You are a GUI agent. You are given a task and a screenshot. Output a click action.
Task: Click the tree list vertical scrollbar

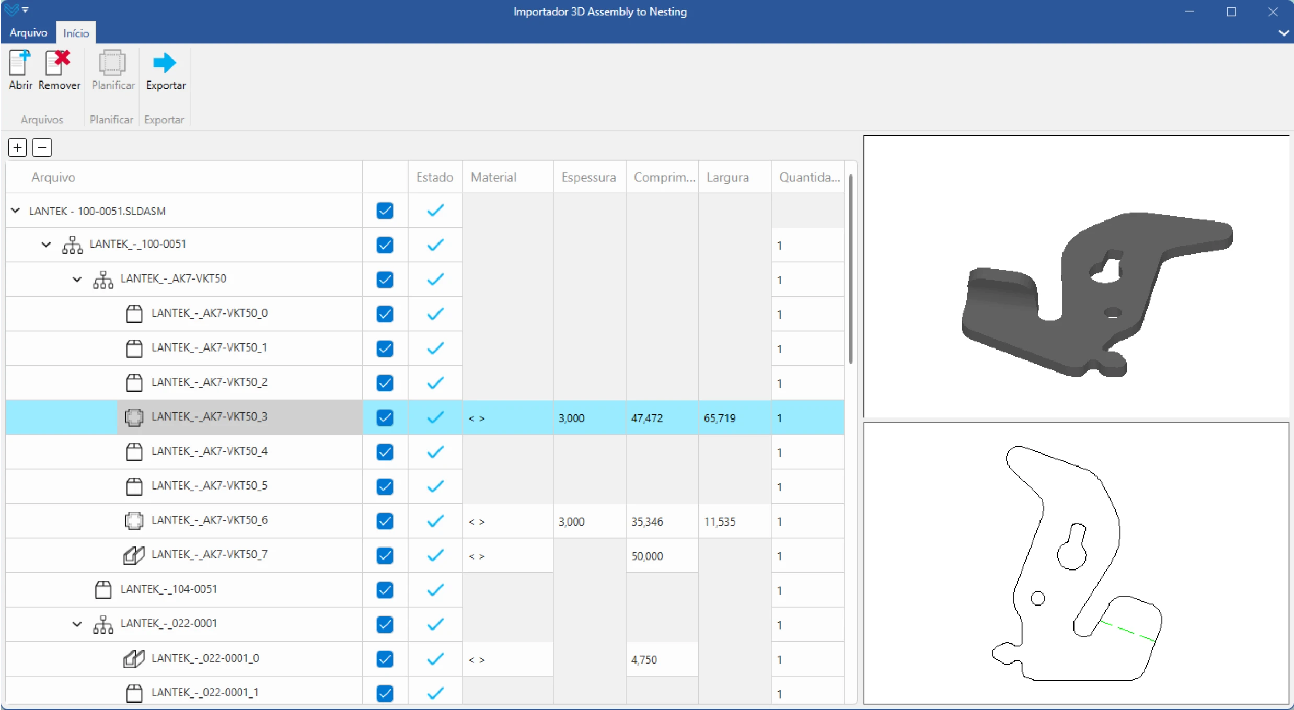coord(851,269)
